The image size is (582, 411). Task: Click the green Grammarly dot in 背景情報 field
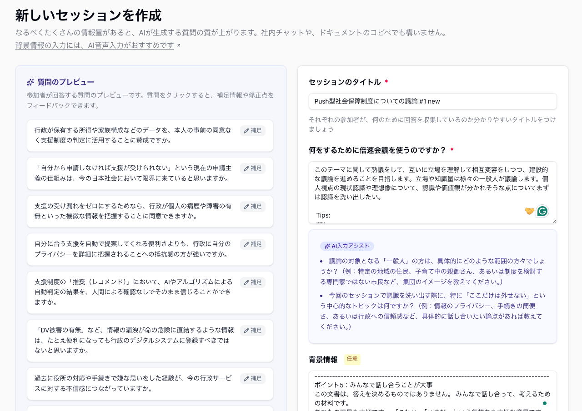coord(545,403)
